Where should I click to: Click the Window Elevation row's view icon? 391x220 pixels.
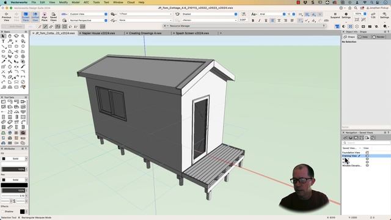[367, 166]
